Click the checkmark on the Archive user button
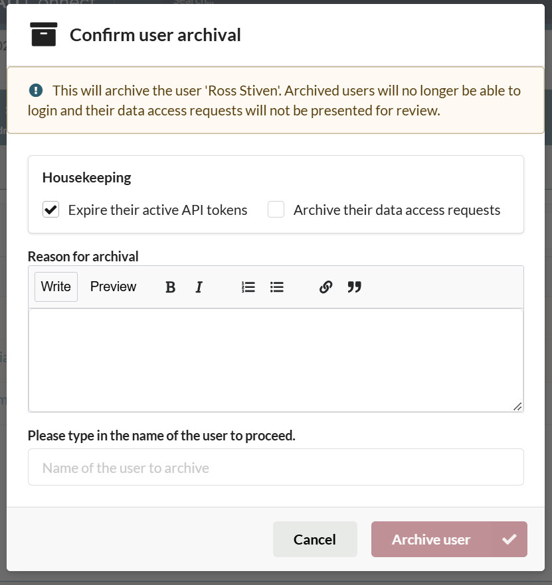Image resolution: width=552 pixels, height=585 pixels. pos(509,539)
